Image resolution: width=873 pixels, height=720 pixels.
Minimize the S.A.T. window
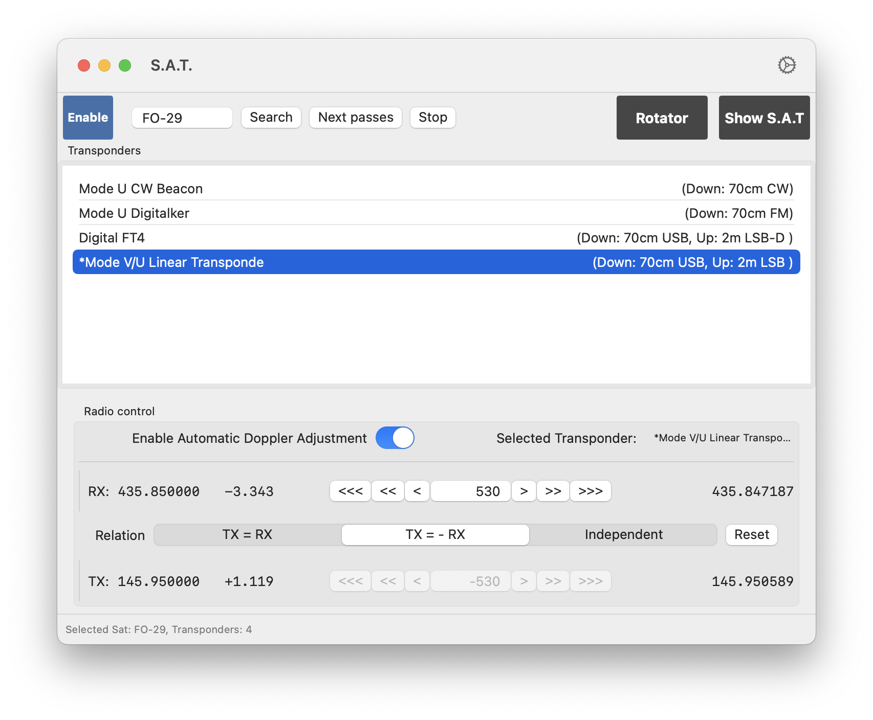point(104,65)
